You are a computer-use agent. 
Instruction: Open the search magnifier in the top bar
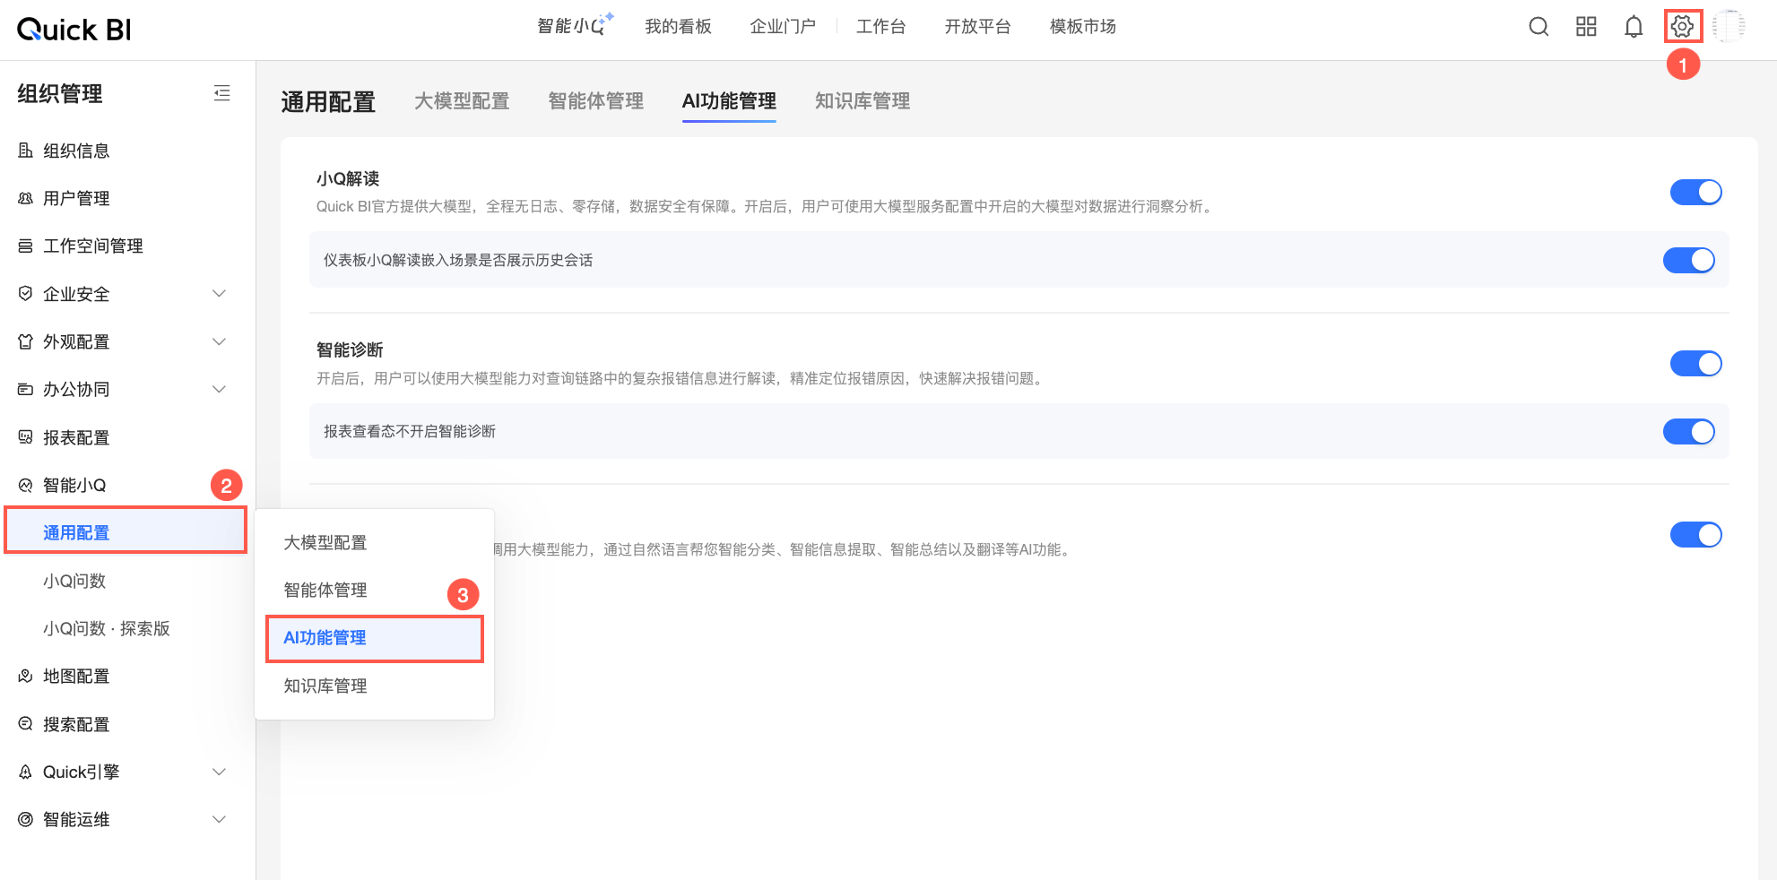pyautogui.click(x=1539, y=27)
